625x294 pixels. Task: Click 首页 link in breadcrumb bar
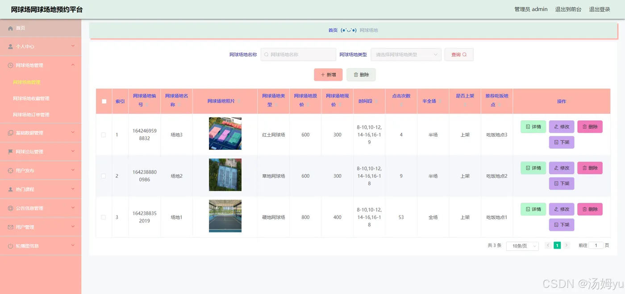(x=333, y=30)
